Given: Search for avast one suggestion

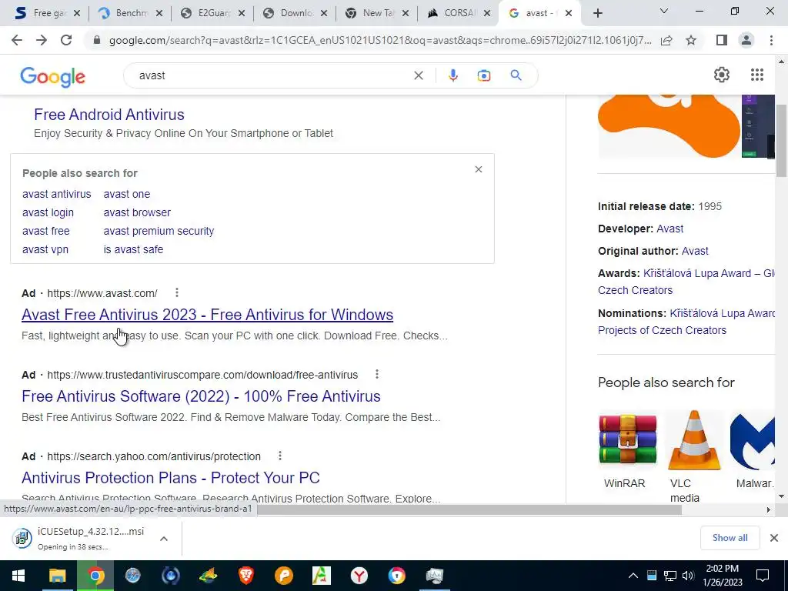Looking at the screenshot, I should 127,194.
